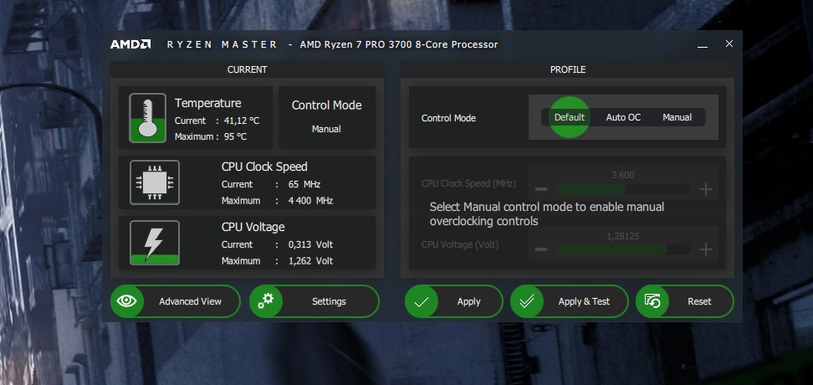Click the AMD logo in title bar
813x385 pixels.
pyautogui.click(x=130, y=44)
